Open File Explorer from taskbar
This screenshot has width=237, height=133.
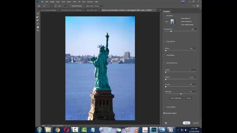click(x=48, y=130)
